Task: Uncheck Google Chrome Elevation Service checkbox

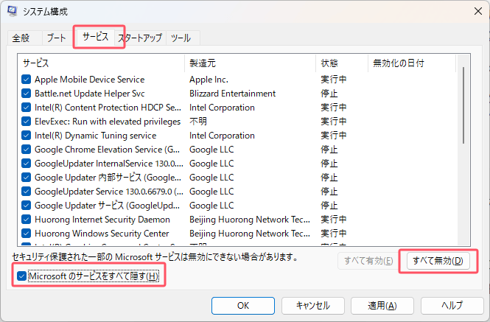Action: pyautogui.click(x=27, y=150)
